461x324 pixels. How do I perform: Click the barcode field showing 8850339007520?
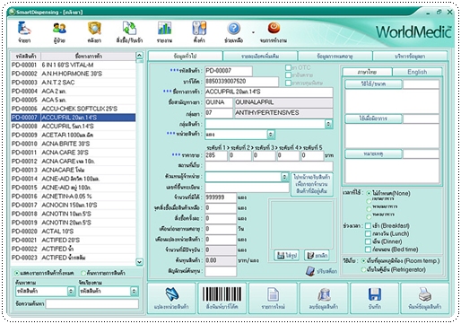241,82
